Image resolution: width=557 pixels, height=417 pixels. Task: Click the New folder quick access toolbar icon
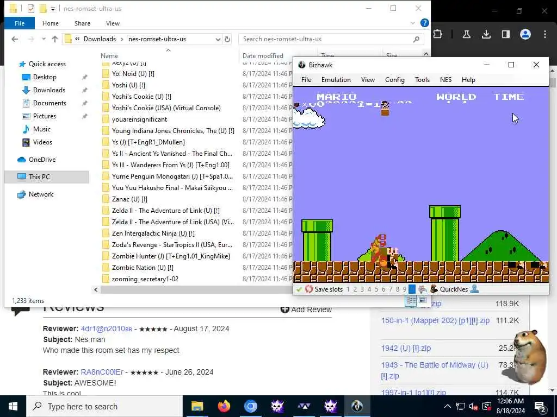click(x=43, y=9)
